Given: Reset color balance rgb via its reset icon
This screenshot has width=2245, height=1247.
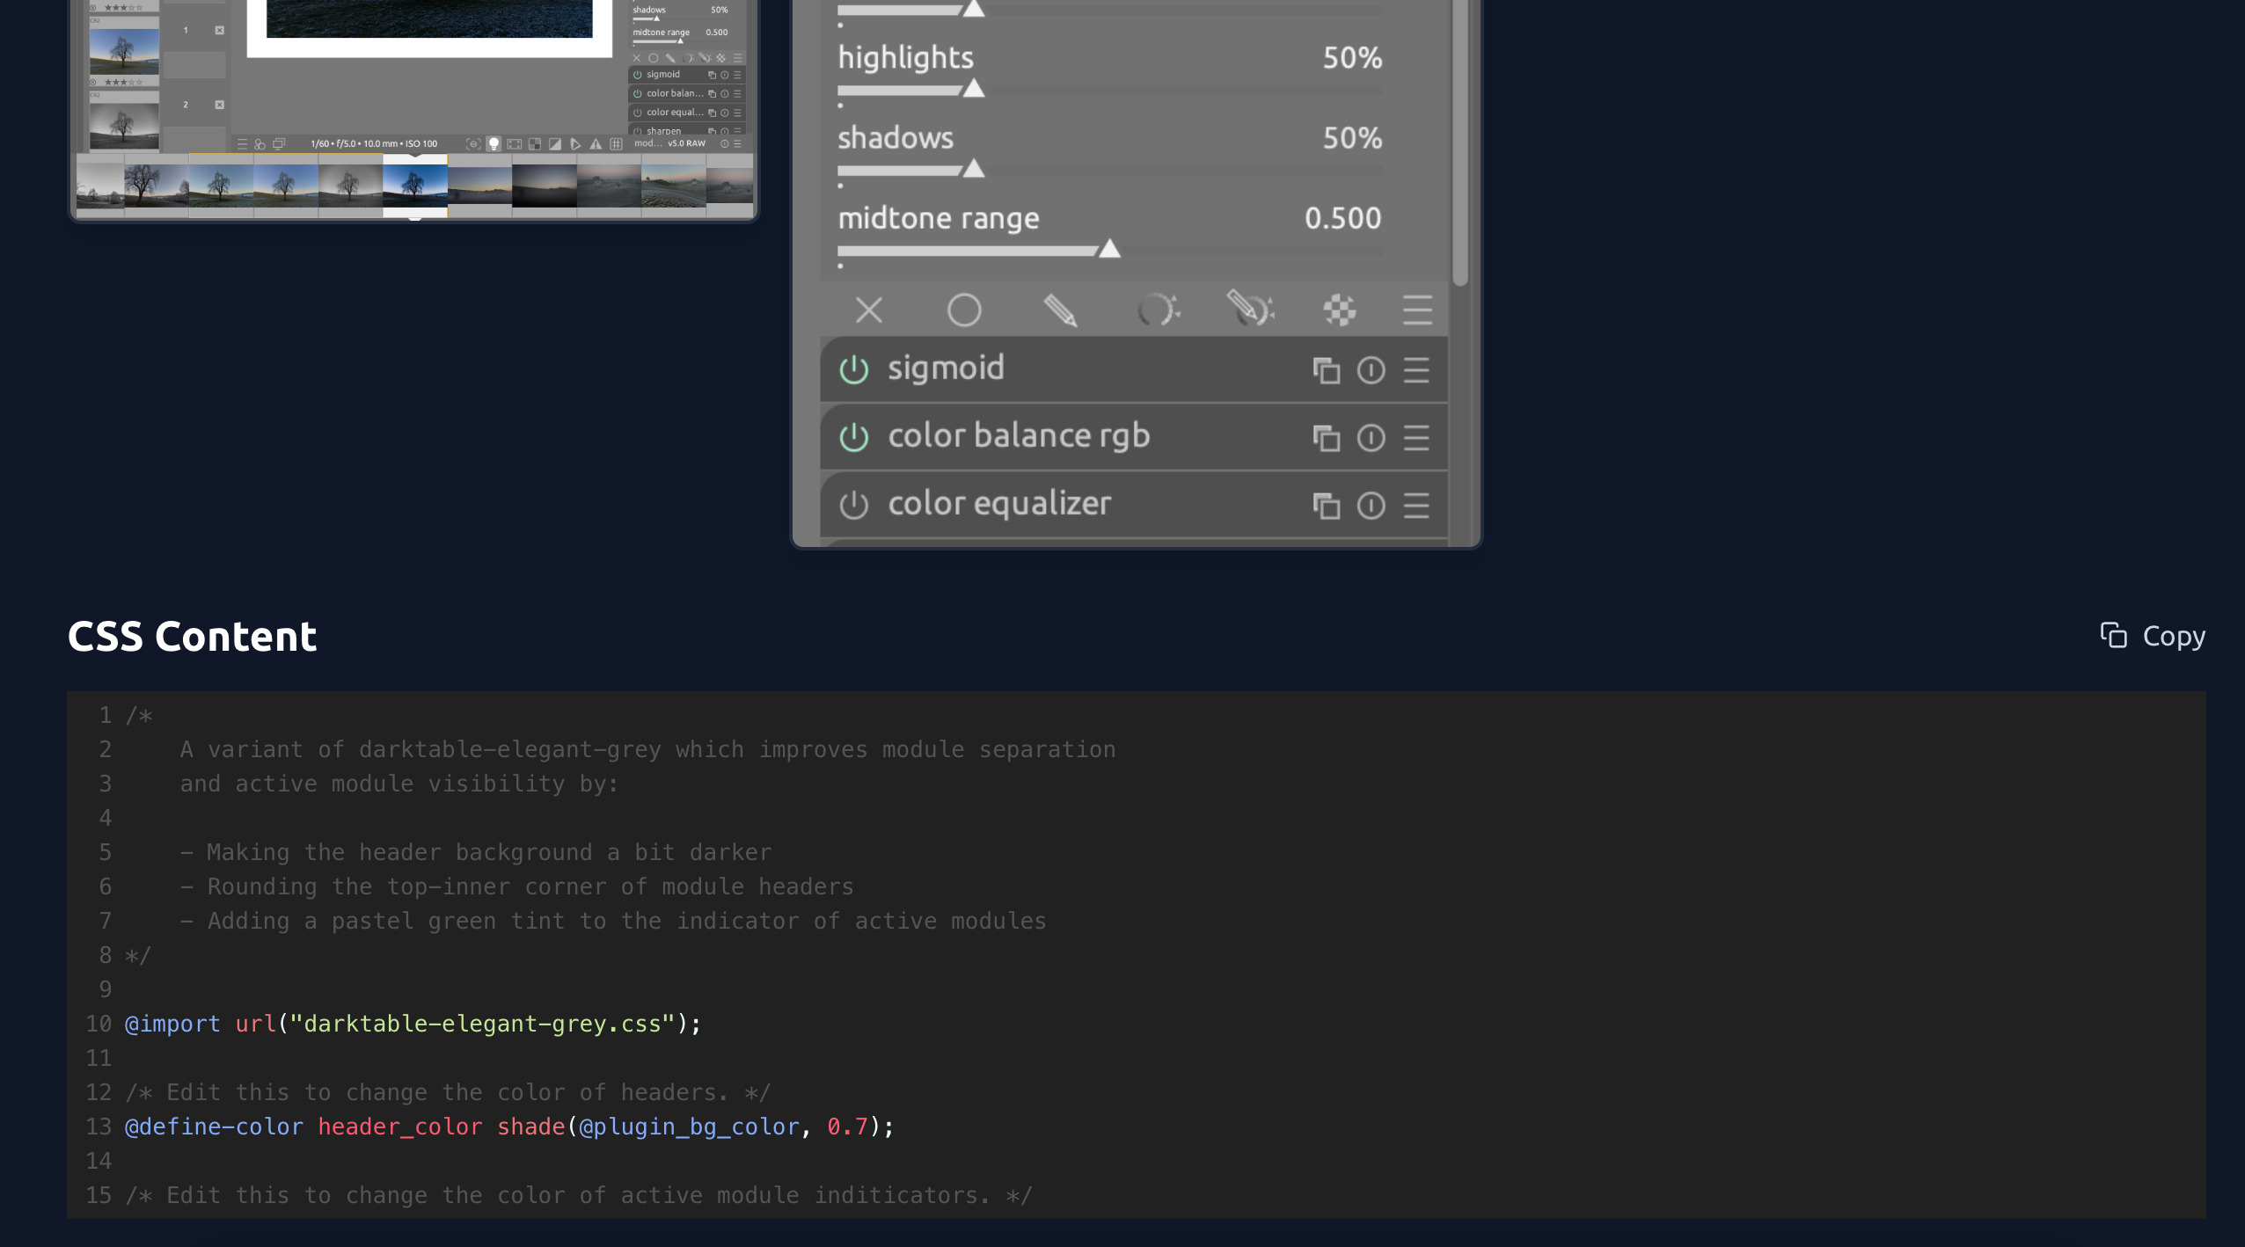Looking at the screenshot, I should tap(1371, 438).
